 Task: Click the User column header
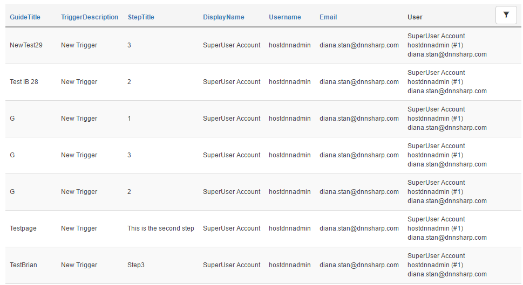coord(415,17)
